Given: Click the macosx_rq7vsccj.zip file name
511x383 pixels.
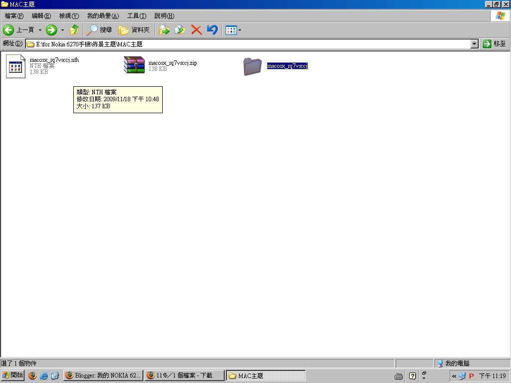Looking at the screenshot, I should 173,63.
